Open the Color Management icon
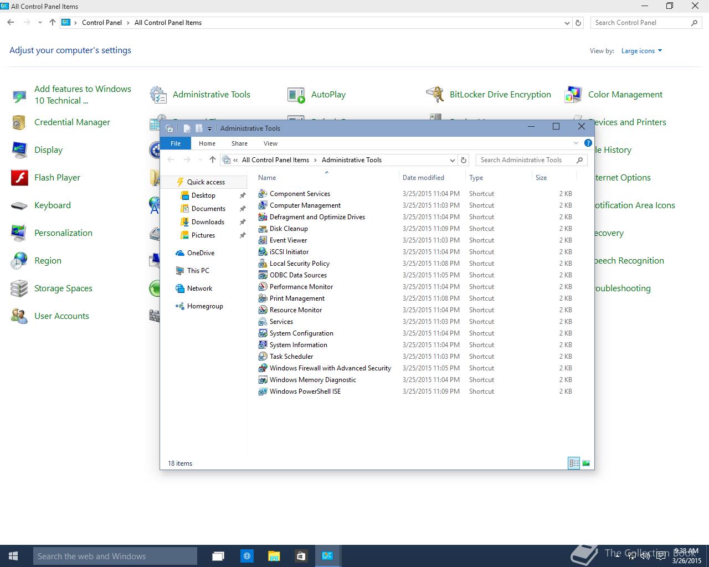Viewport: 709px width, 567px height. point(573,95)
